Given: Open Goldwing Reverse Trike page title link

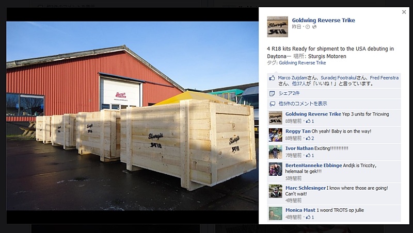Looking at the screenshot, I should 323,20.
